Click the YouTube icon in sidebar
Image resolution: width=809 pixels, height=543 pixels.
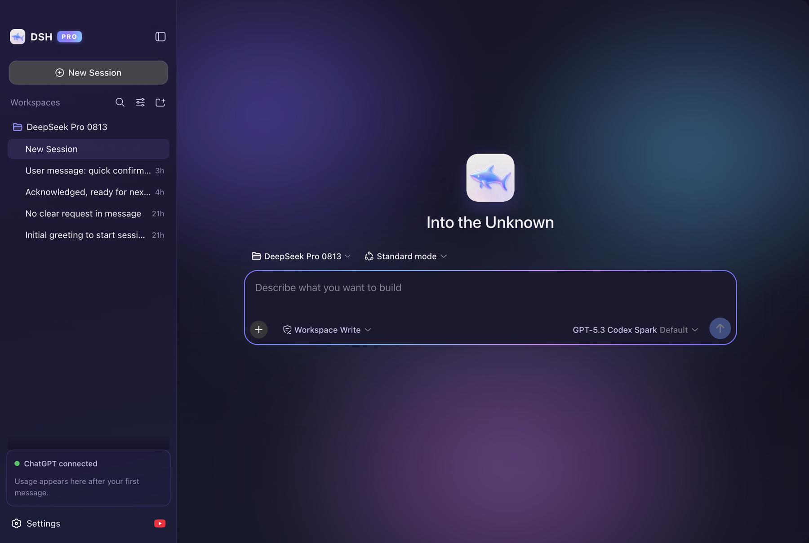[160, 524]
